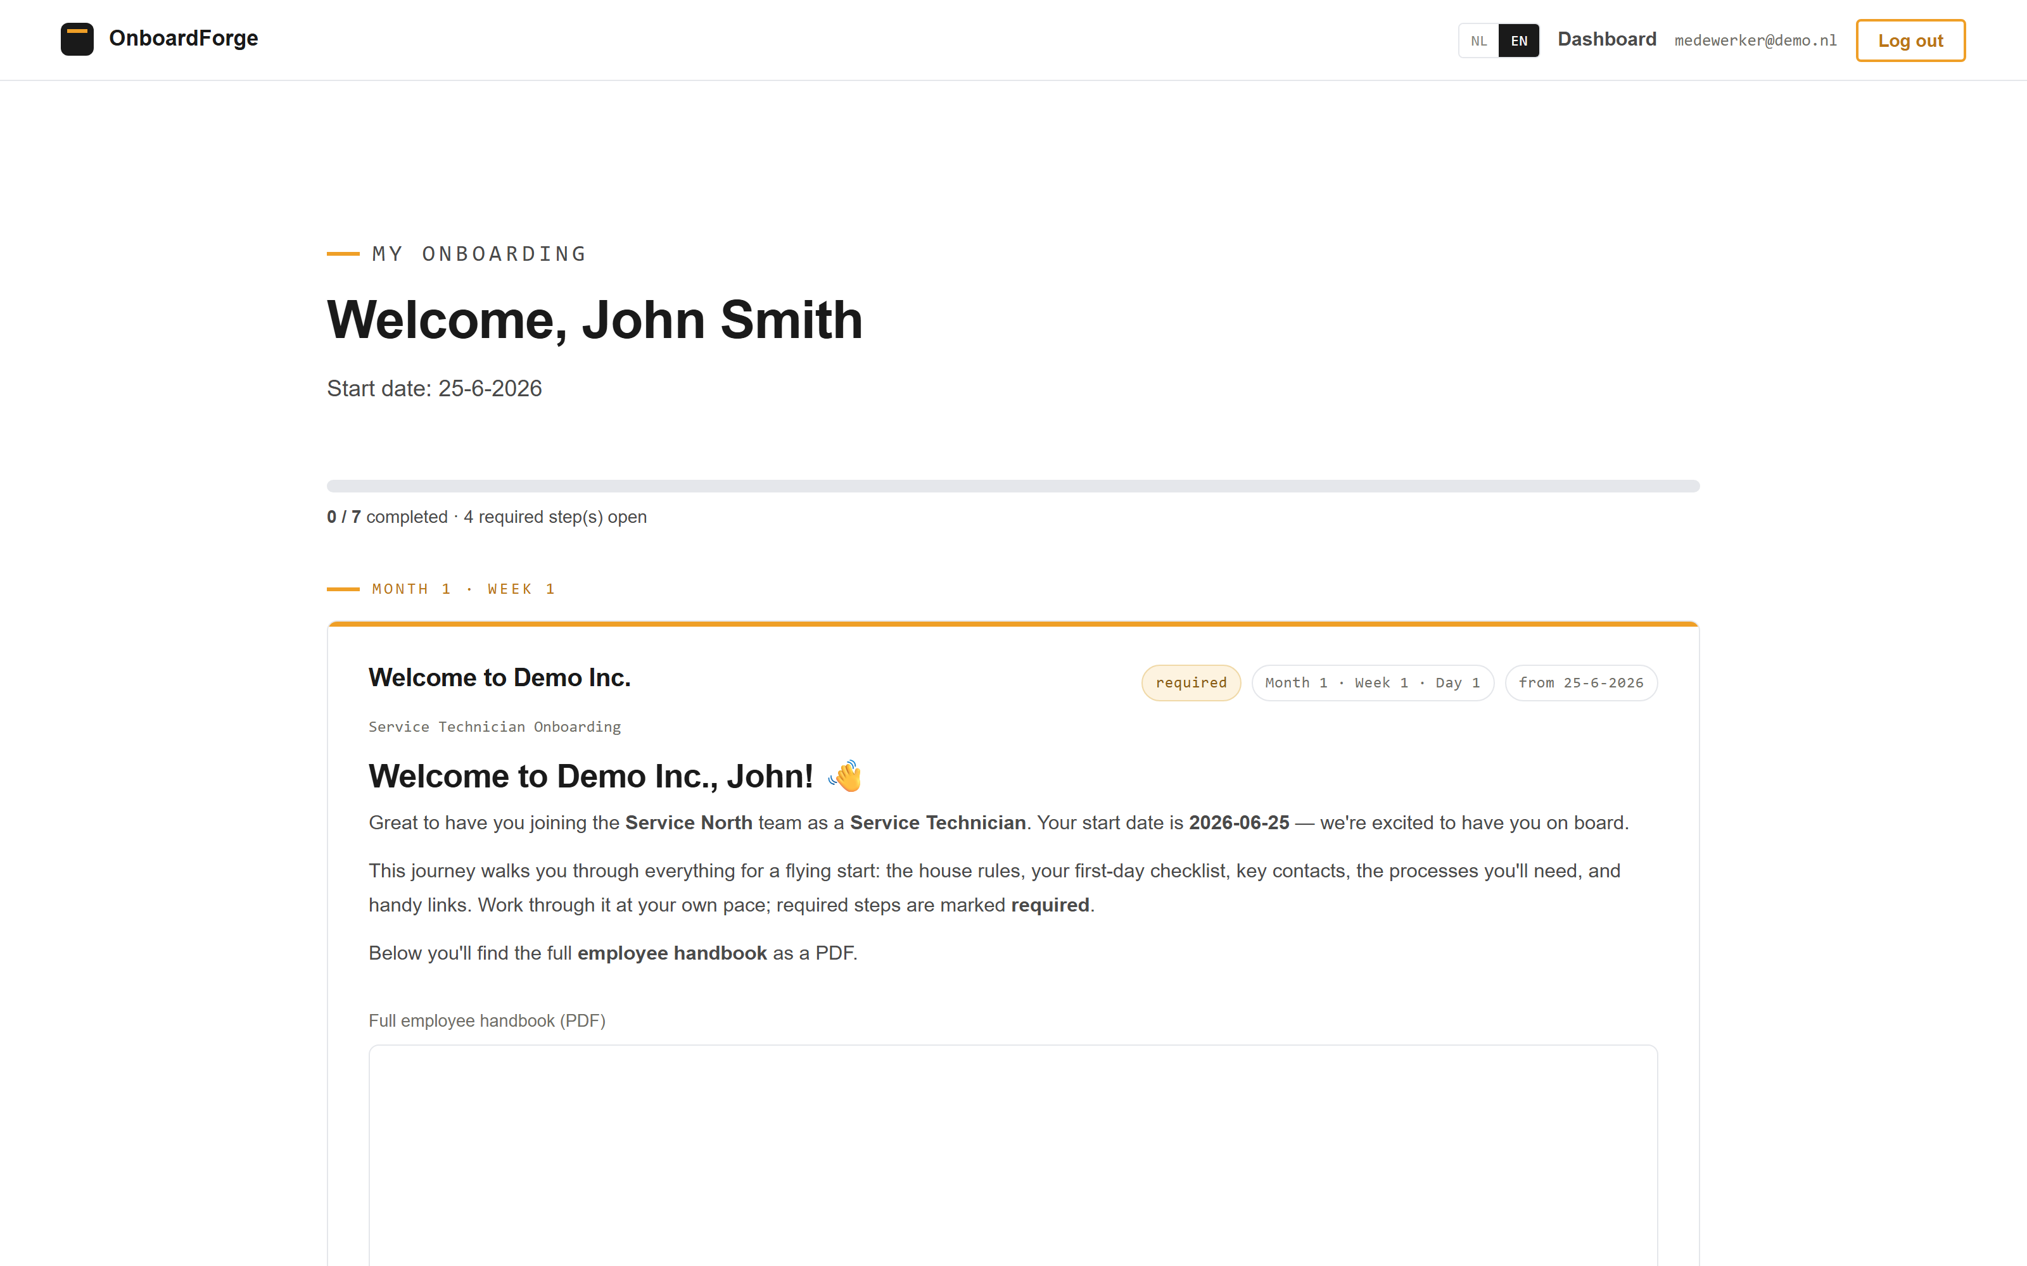Click the 'required' badge on the welcome card
Screen dimensions: 2027x1266
pyautogui.click(x=1190, y=682)
